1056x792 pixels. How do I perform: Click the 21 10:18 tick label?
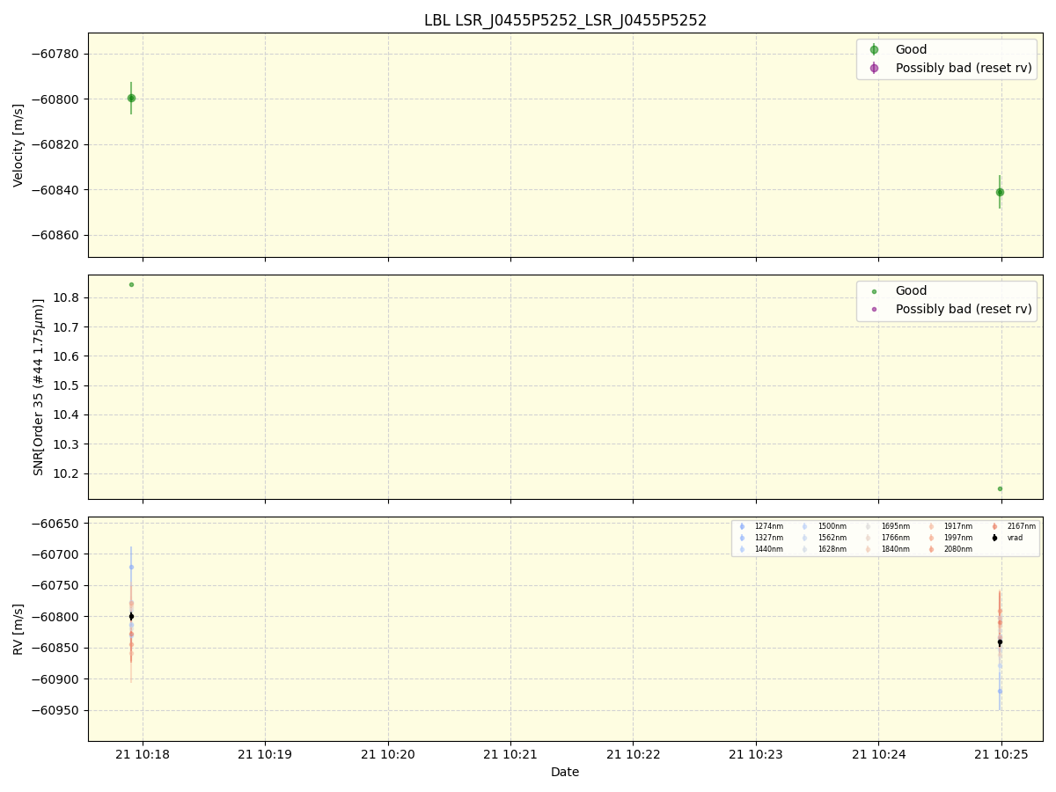pos(143,755)
